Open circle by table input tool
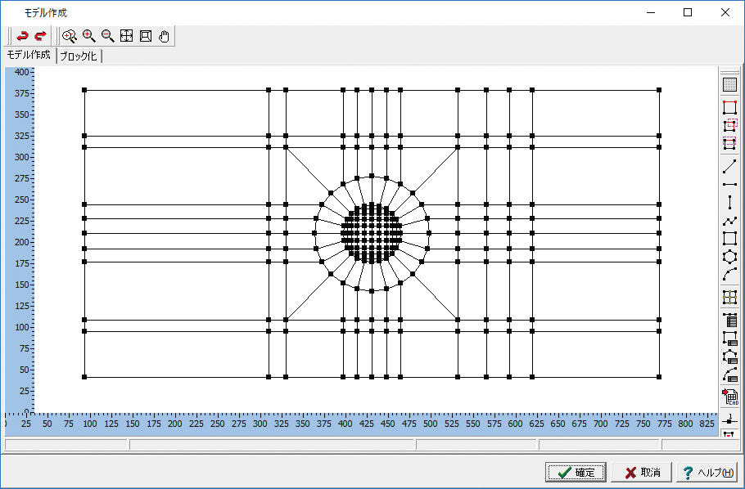The height and width of the screenshot is (489, 745). tap(729, 357)
